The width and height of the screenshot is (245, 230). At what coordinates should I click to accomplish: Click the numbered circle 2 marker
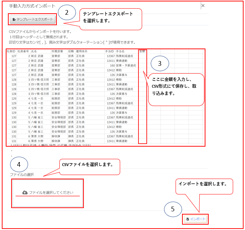pos(67,13)
